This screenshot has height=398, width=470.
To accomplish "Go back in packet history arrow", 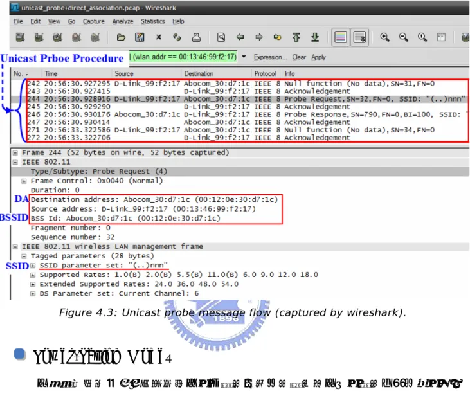I will click(240, 37).
